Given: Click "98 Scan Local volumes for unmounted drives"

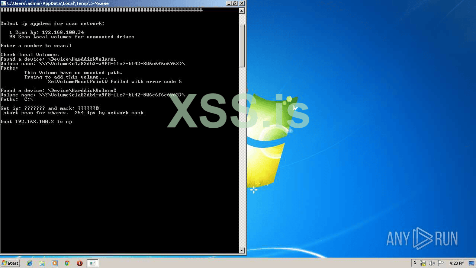Looking at the screenshot, I should [x=72, y=37].
